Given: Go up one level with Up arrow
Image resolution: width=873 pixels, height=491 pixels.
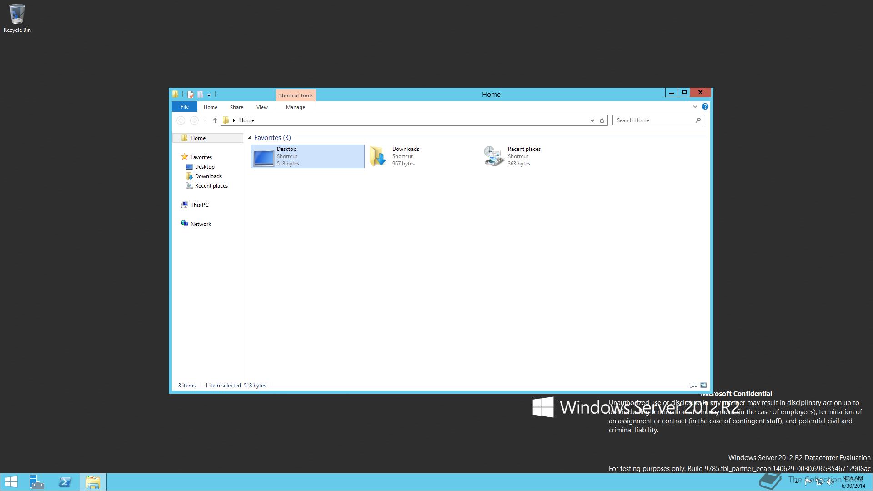Looking at the screenshot, I should (215, 120).
